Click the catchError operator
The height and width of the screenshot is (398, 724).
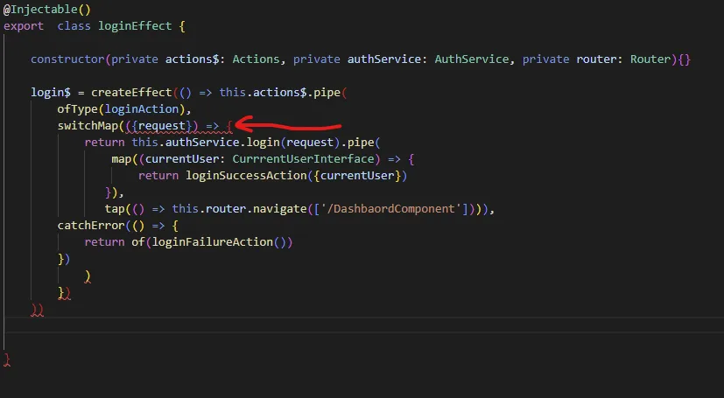[91, 225]
